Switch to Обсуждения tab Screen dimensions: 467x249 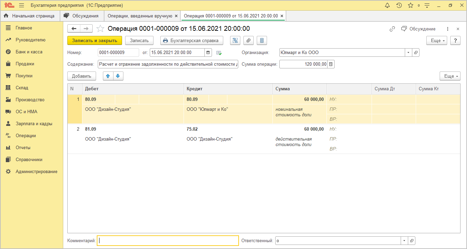(x=82, y=16)
